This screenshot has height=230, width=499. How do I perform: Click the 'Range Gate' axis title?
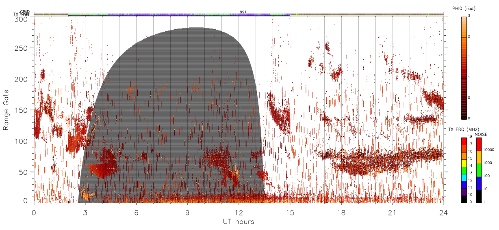pos(6,110)
